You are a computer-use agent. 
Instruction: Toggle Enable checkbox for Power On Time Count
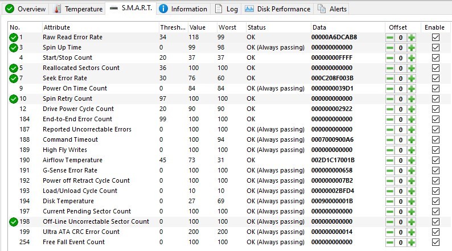click(436, 89)
